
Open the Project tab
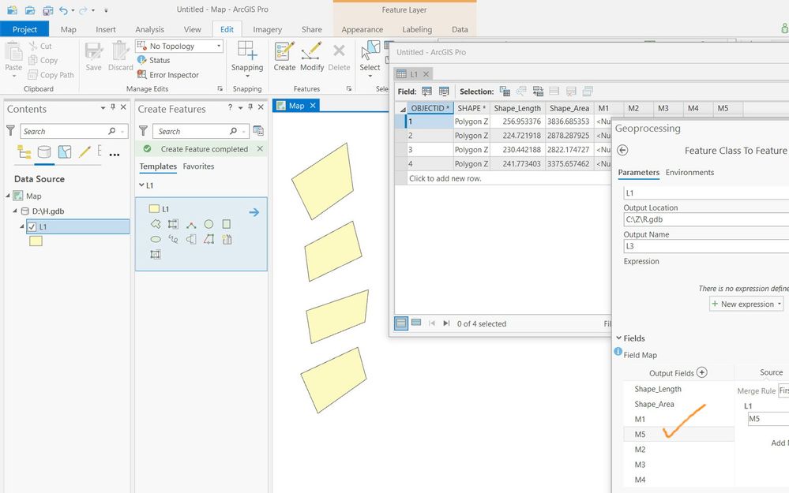pyautogui.click(x=24, y=29)
